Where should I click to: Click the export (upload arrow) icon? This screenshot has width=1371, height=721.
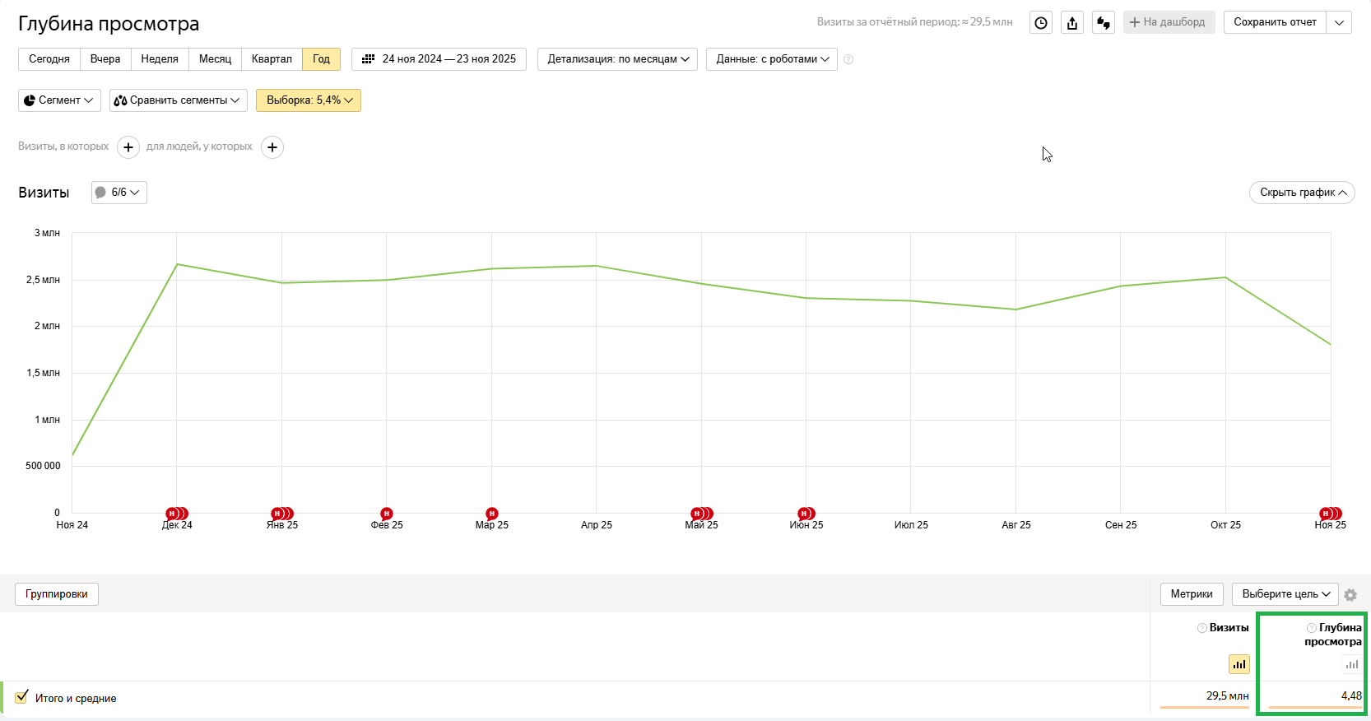click(1072, 23)
